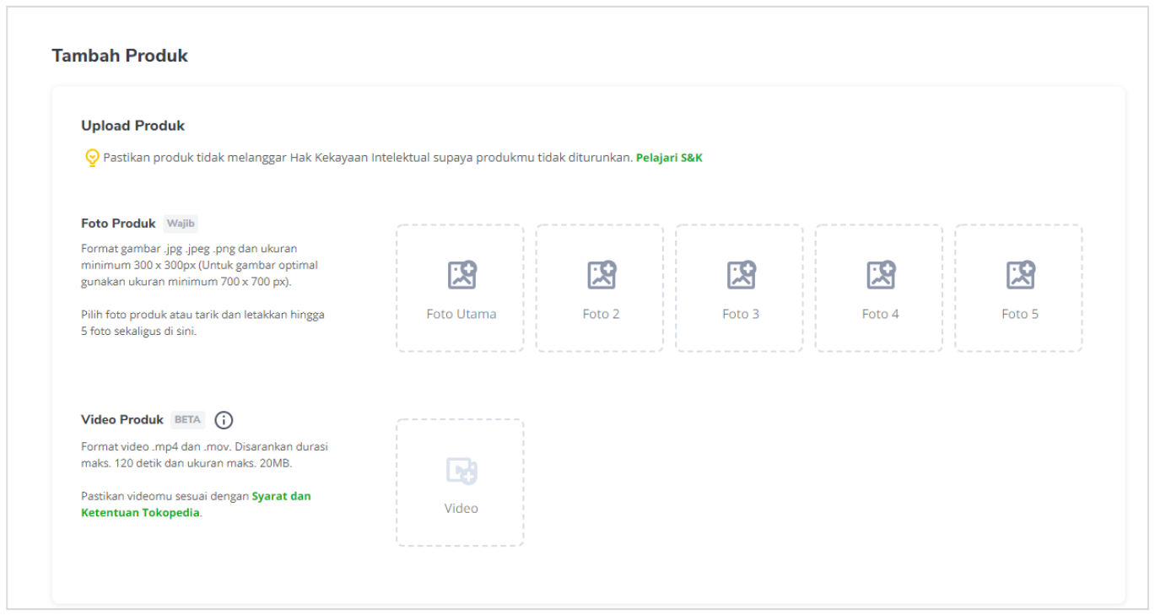
Task: Click the Wajib badge
Action: 181,224
